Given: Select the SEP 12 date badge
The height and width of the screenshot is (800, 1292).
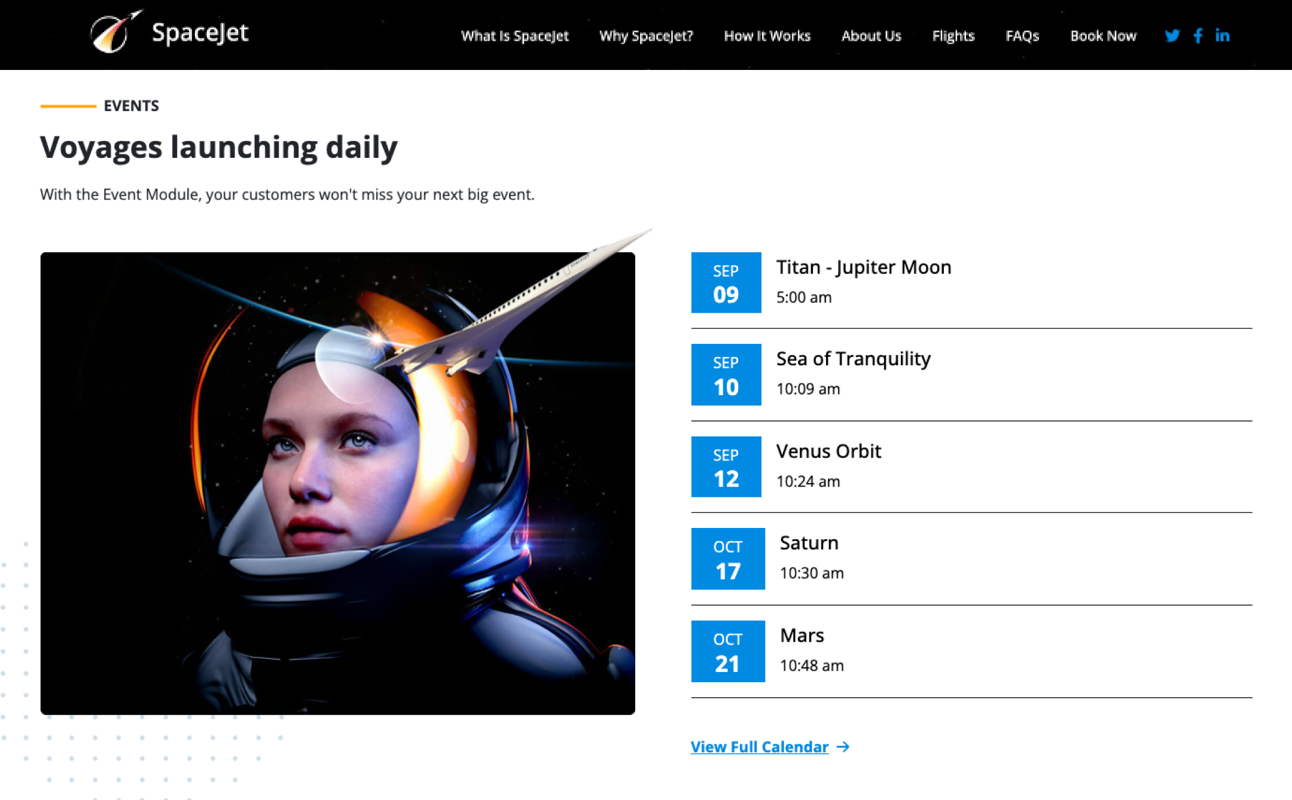Looking at the screenshot, I should (x=726, y=466).
